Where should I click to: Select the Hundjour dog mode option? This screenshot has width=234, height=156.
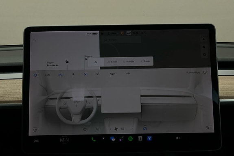pyautogui.click(x=129, y=61)
